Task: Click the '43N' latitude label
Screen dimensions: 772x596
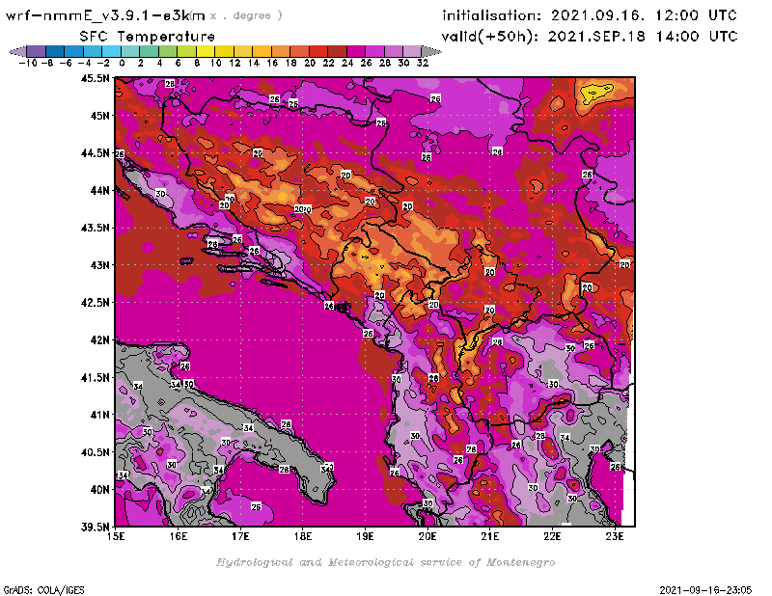Action: 100,265
